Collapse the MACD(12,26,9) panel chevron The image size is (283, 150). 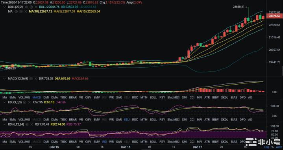point(5,79)
